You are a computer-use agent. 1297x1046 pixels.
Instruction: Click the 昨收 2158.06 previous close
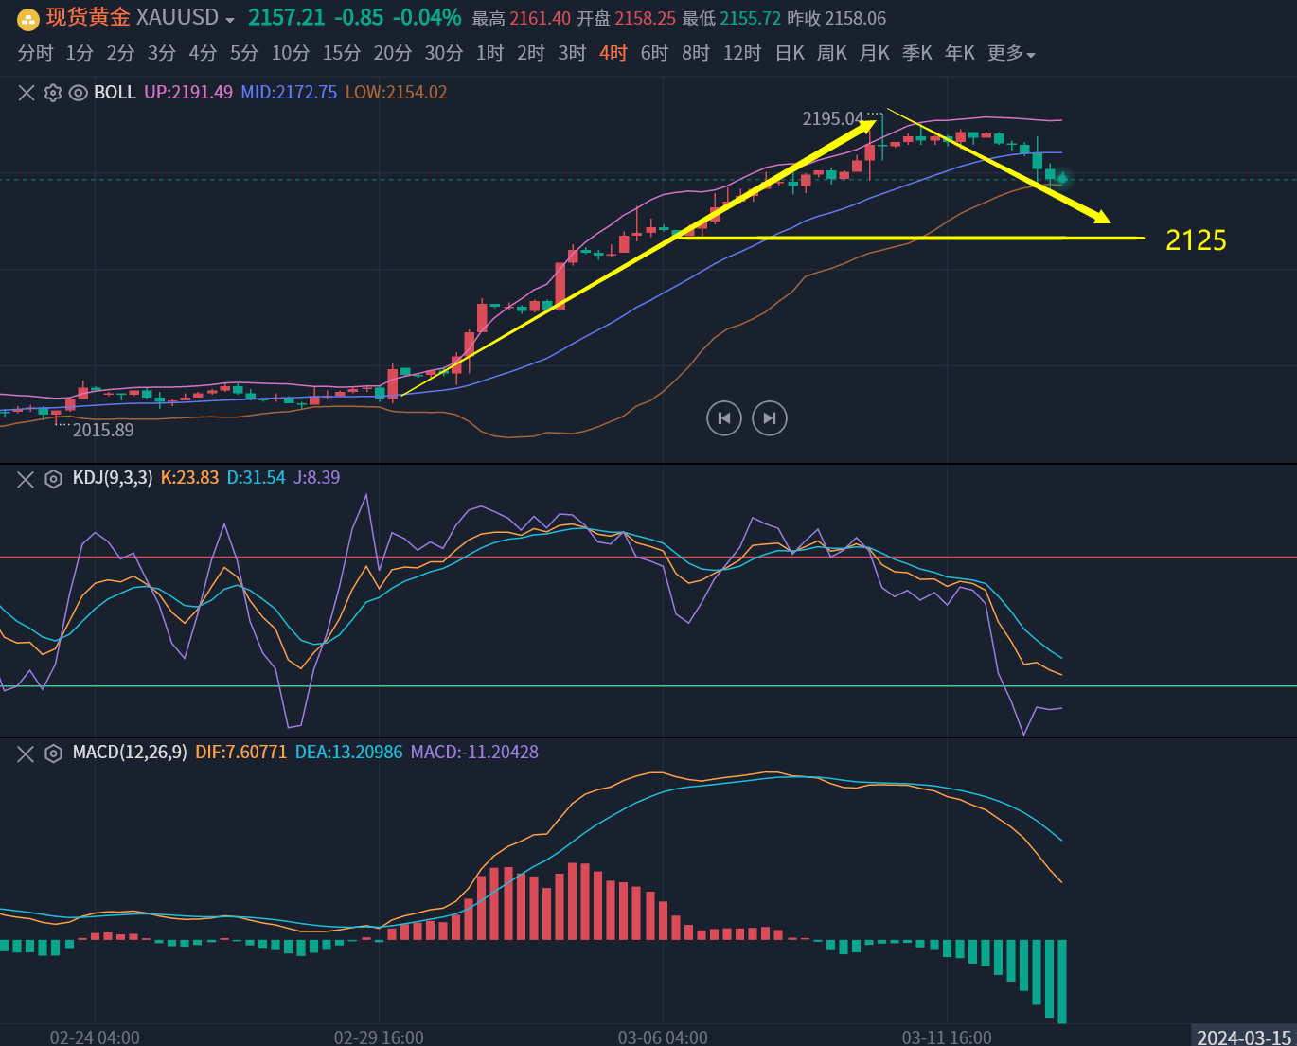point(837,19)
